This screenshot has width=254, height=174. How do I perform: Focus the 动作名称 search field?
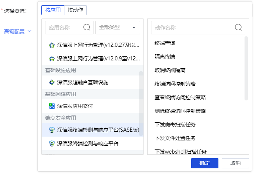click(198, 28)
